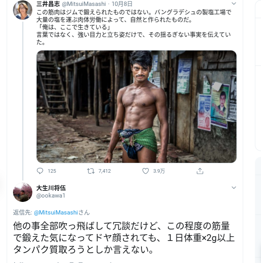The image size is (261, 263).
Task: Click the @ookawa1 handle
Action: click(50, 196)
